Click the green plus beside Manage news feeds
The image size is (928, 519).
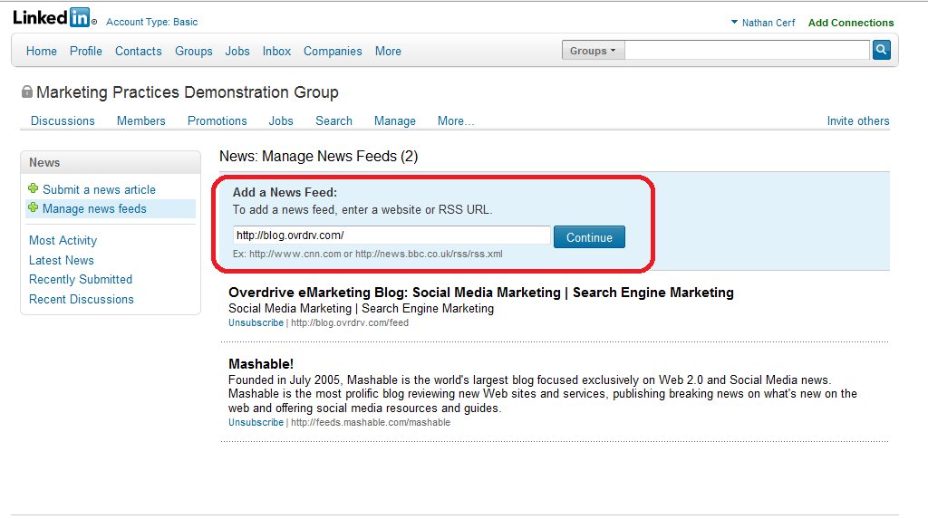coord(34,207)
